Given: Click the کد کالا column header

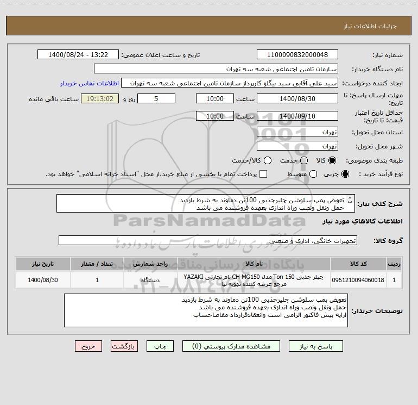Looking at the screenshot, I should tap(358, 264).
